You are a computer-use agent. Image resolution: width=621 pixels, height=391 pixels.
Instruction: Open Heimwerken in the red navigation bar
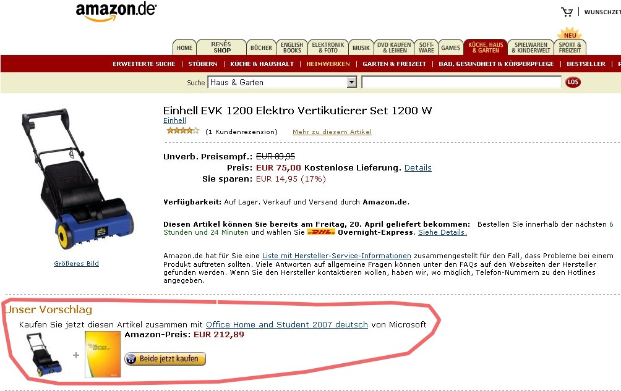pyautogui.click(x=328, y=64)
